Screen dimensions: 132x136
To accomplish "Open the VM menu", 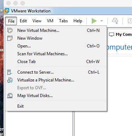I will pyautogui.click(x=50, y=21).
